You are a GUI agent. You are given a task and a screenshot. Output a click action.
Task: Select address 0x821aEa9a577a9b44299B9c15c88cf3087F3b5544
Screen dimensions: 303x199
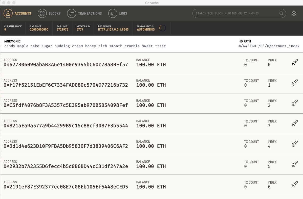pyautogui.click(x=66, y=126)
